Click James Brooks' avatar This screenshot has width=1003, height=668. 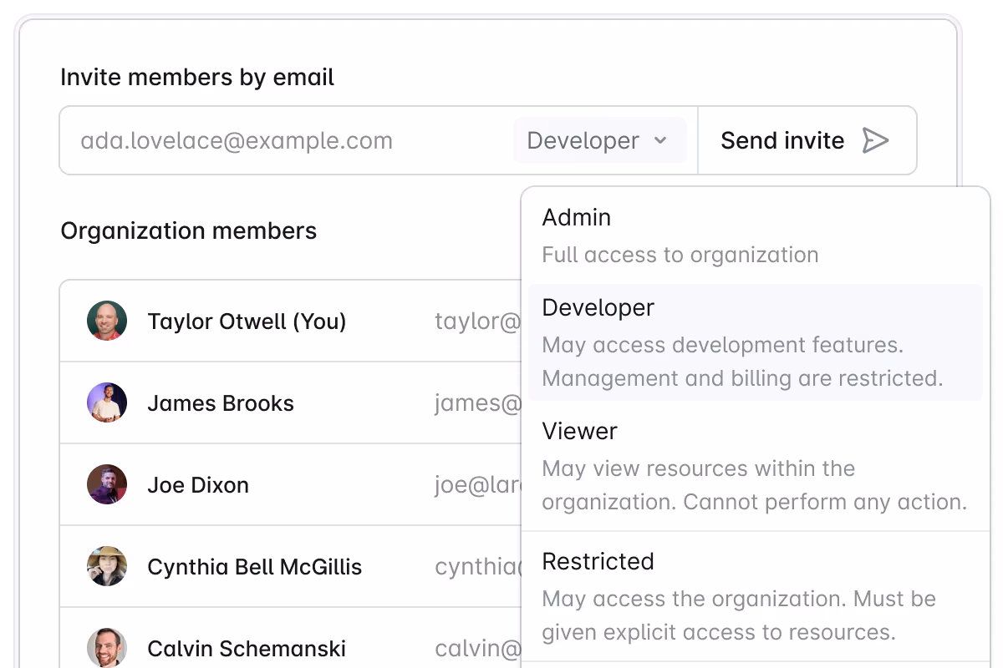(x=107, y=402)
